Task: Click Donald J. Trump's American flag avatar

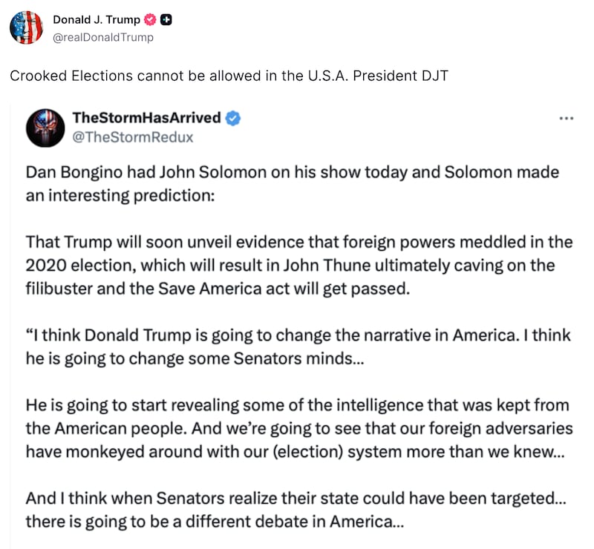Action: (x=25, y=27)
